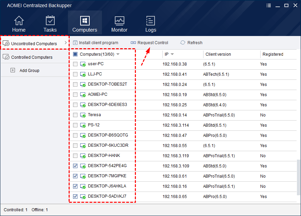Viewport: 301px width, 216px height.
Task: Click Install client program button
Action: tap(95, 42)
